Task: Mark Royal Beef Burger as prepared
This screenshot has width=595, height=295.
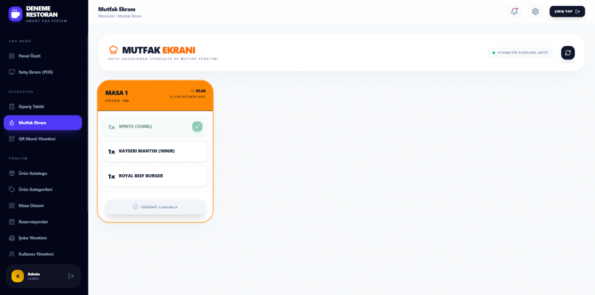Action: click(x=155, y=176)
